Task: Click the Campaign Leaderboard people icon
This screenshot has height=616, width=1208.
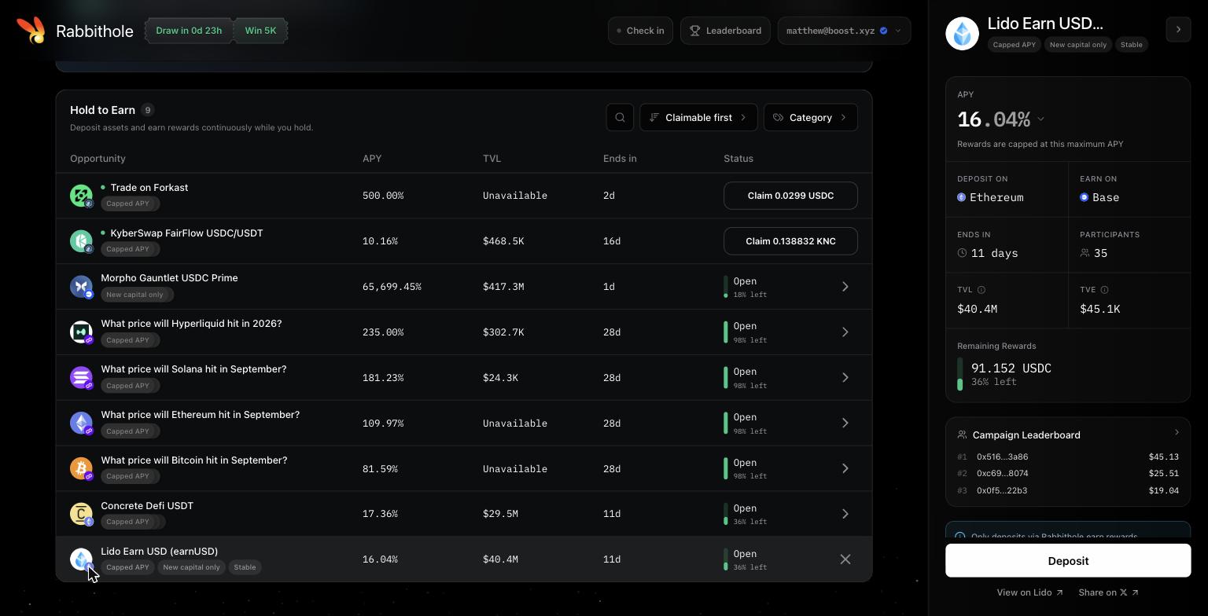Action: click(x=962, y=434)
